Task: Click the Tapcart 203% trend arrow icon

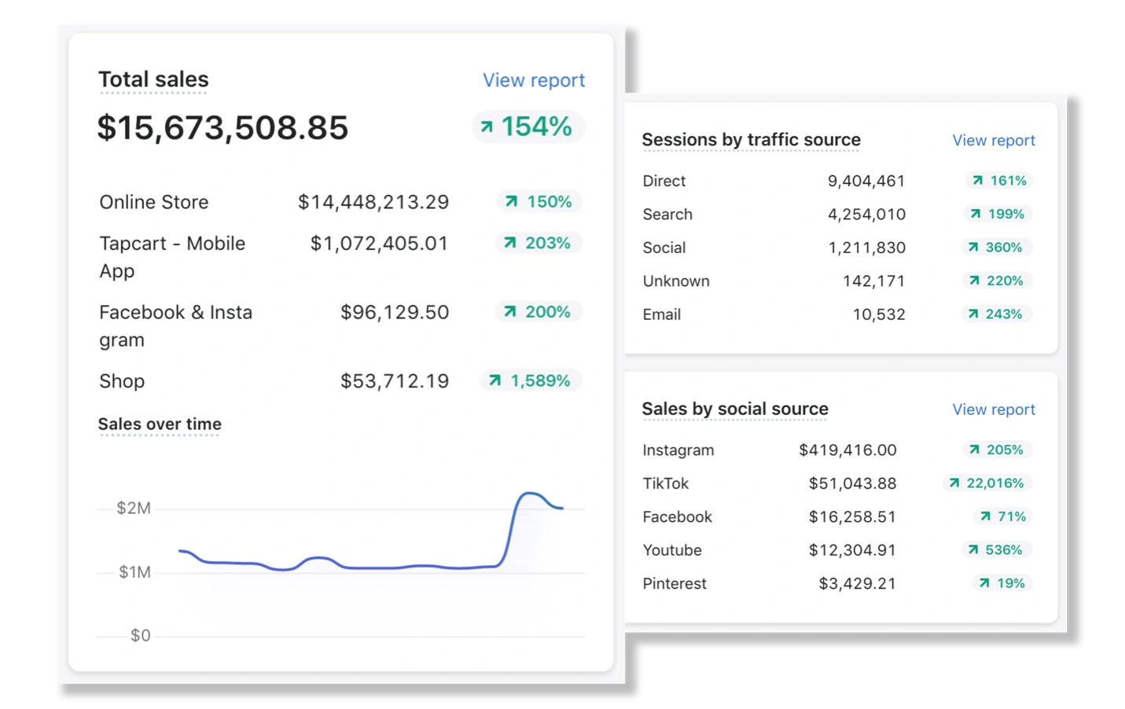Action: pyautogui.click(x=509, y=243)
